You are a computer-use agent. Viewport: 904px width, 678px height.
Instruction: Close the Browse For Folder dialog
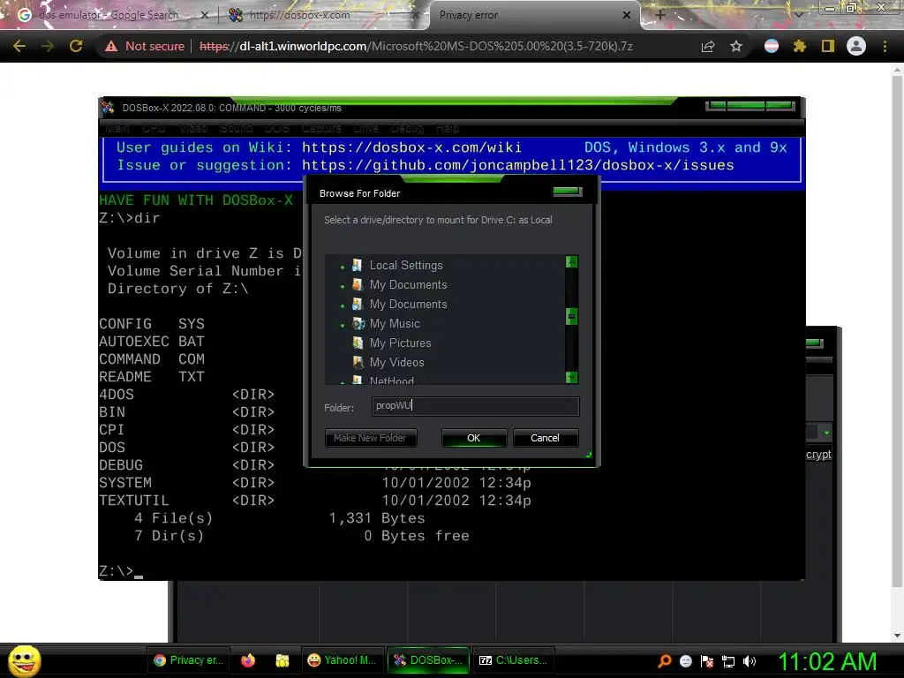click(x=568, y=192)
